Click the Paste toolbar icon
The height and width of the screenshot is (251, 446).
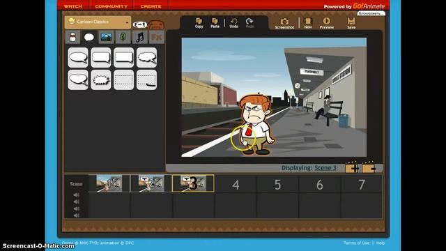215,23
